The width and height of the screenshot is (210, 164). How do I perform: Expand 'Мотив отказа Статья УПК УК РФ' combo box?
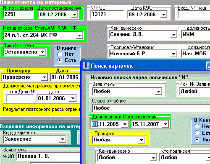tap(79, 35)
